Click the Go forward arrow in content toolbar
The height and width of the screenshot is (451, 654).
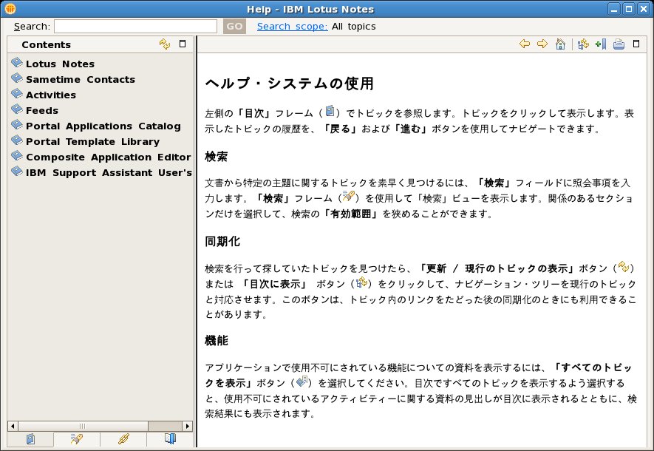click(542, 44)
